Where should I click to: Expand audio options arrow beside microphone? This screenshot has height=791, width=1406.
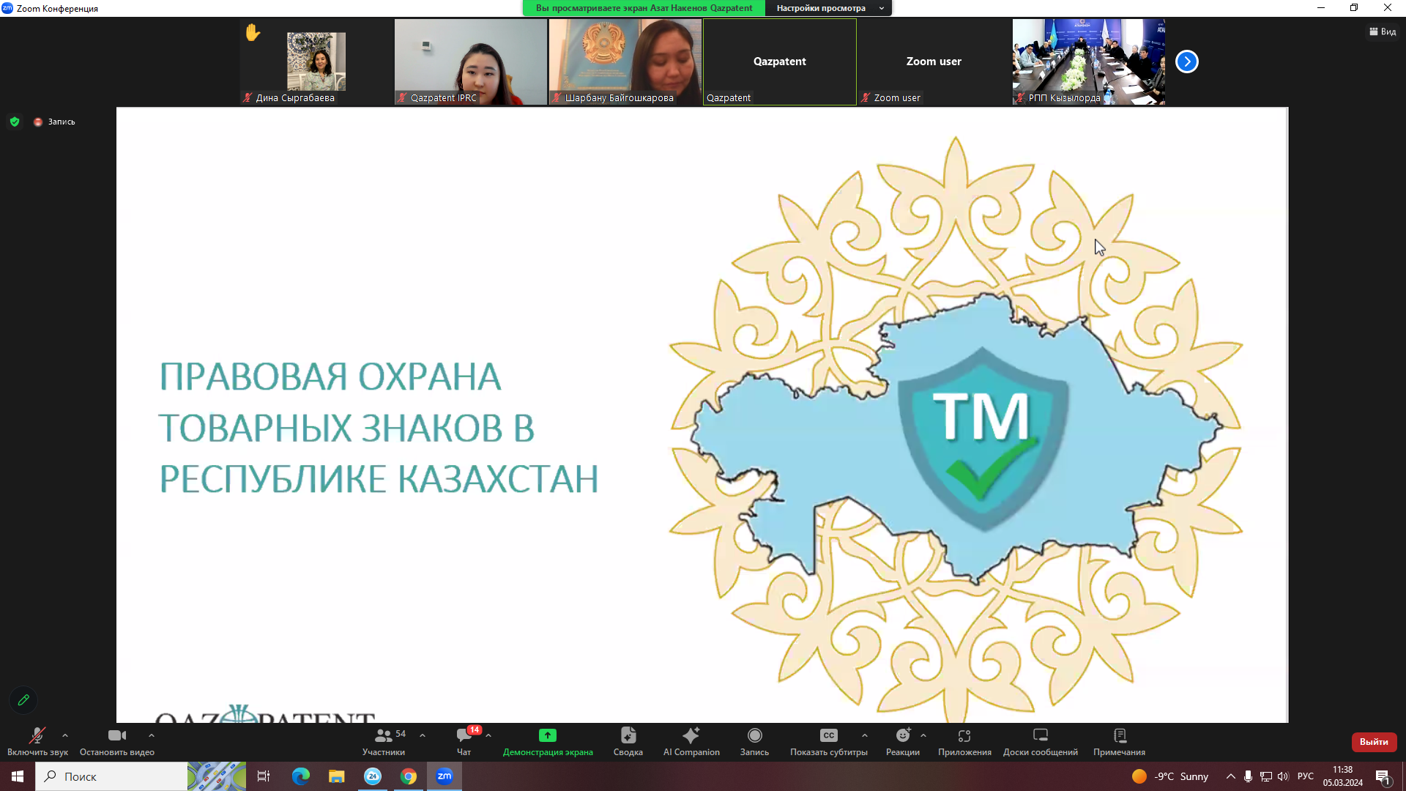click(x=65, y=735)
